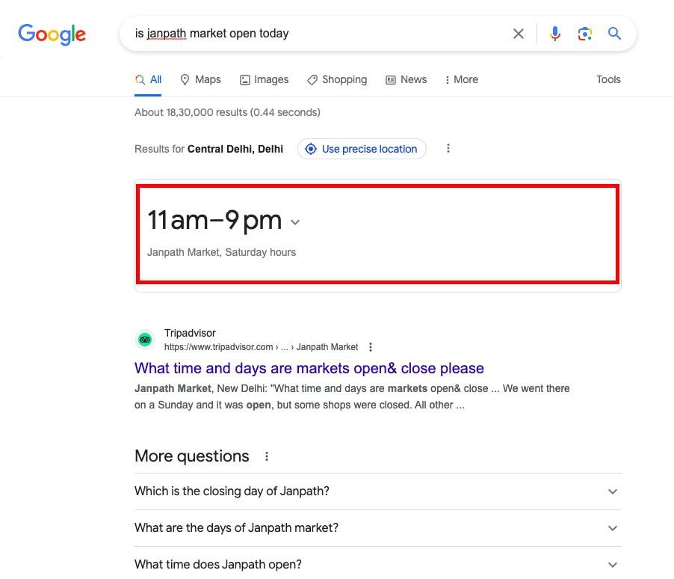Start voice search with microphone icon
This screenshot has width=674, height=579.
[554, 34]
